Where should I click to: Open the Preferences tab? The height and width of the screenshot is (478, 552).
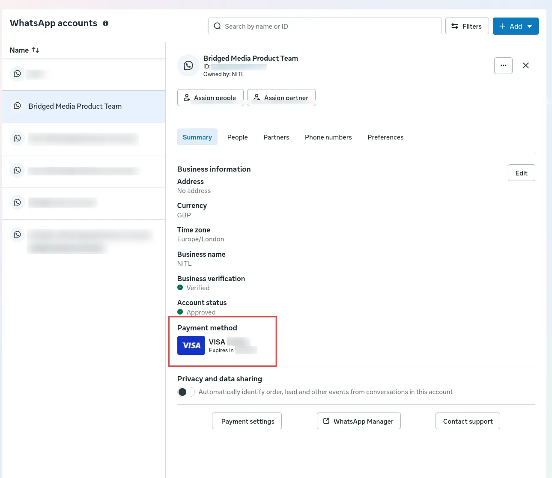tap(385, 137)
